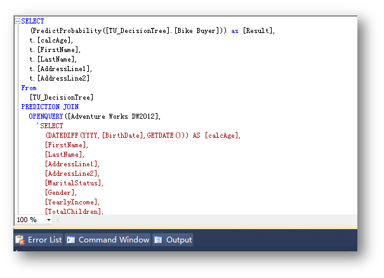Click the Error List clipboard icon
Screen dimensions: 384x278
(20, 240)
